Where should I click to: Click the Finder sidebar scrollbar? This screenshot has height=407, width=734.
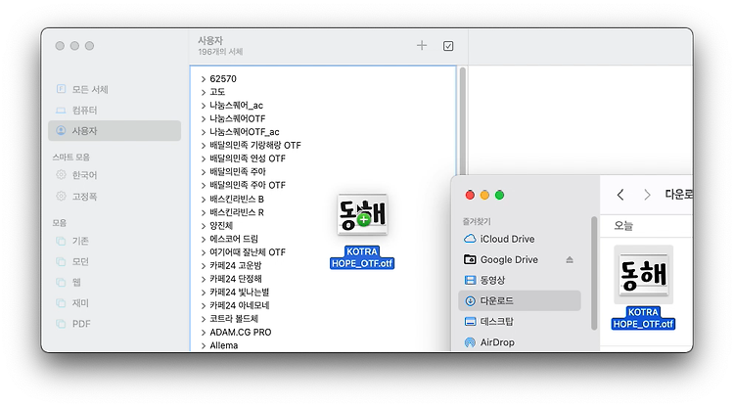[x=594, y=273]
